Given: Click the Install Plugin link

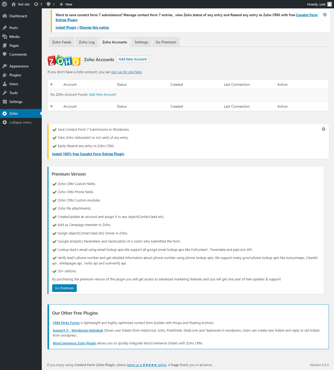Looking at the screenshot, I should [x=66, y=27].
